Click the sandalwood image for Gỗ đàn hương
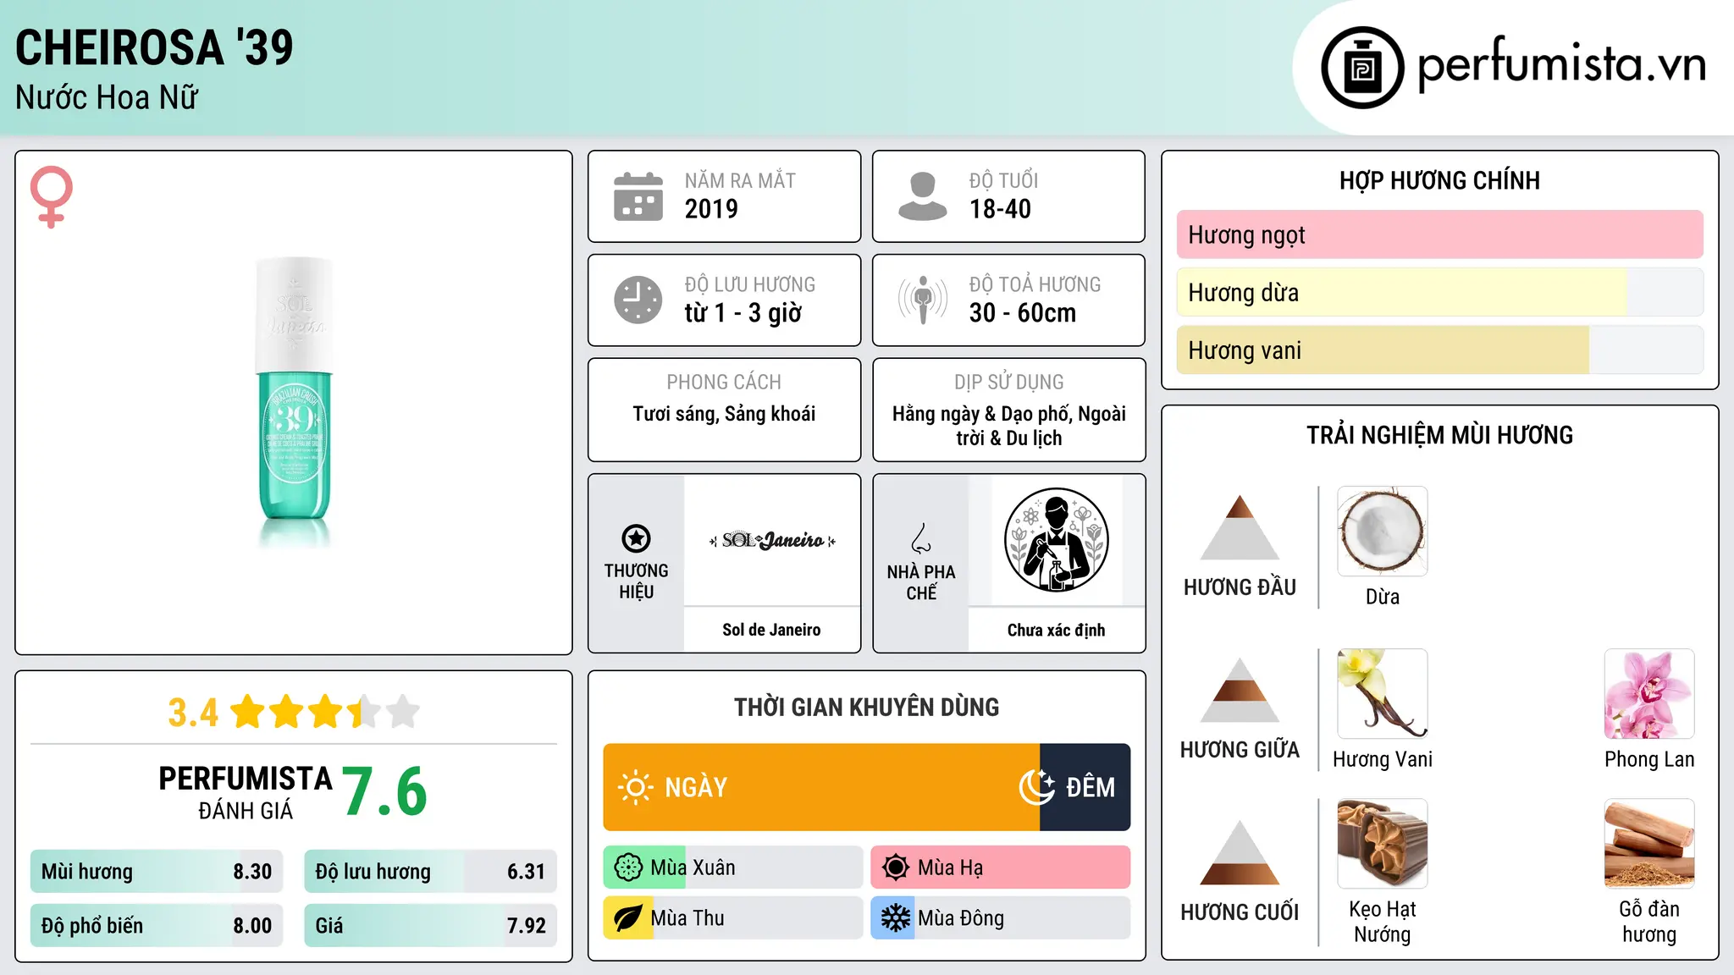This screenshot has height=975, width=1734. [1649, 844]
